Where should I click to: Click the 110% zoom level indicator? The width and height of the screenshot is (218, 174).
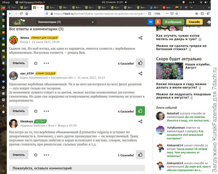pyautogui.click(x=157, y=13)
